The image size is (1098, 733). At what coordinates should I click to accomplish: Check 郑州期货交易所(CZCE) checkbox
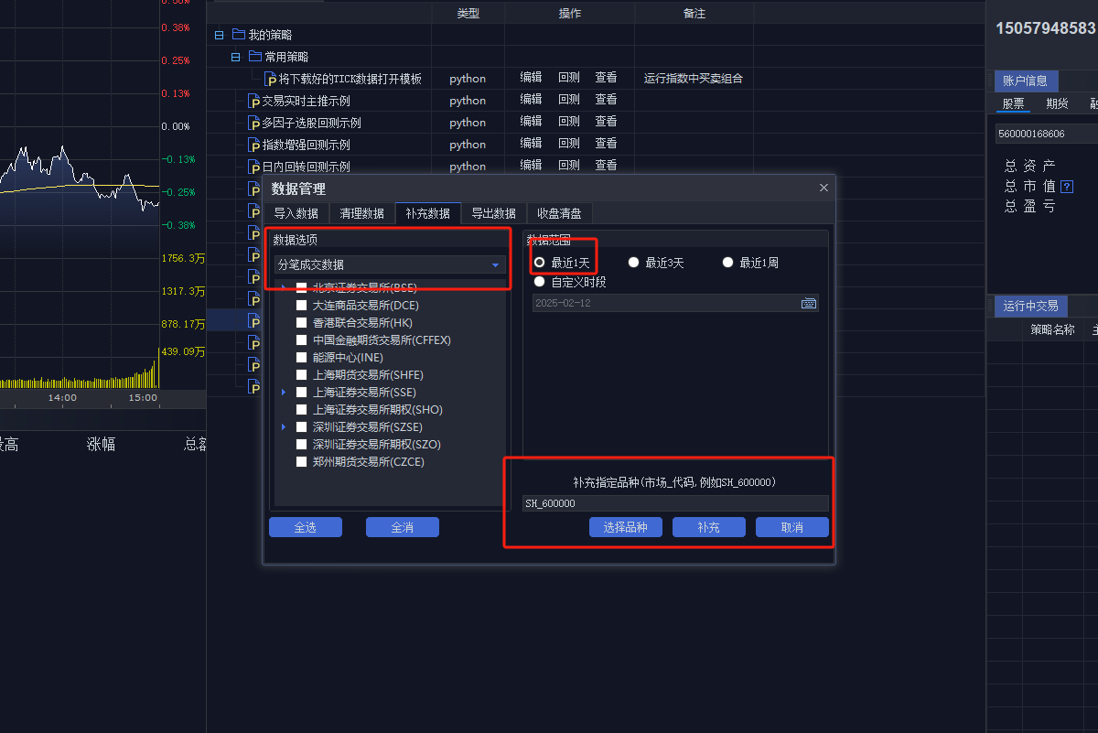[x=301, y=461]
